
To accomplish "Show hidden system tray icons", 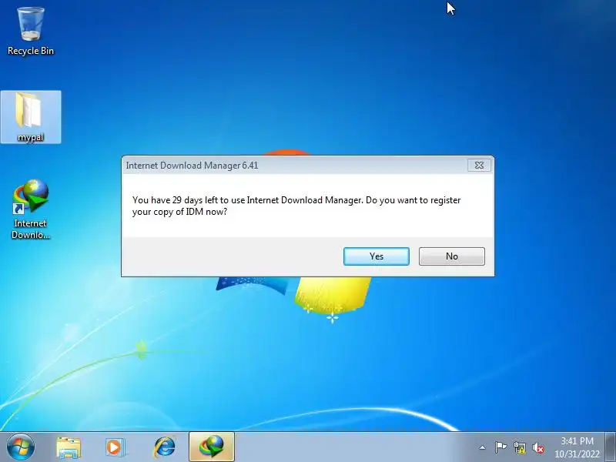I will coord(482,447).
